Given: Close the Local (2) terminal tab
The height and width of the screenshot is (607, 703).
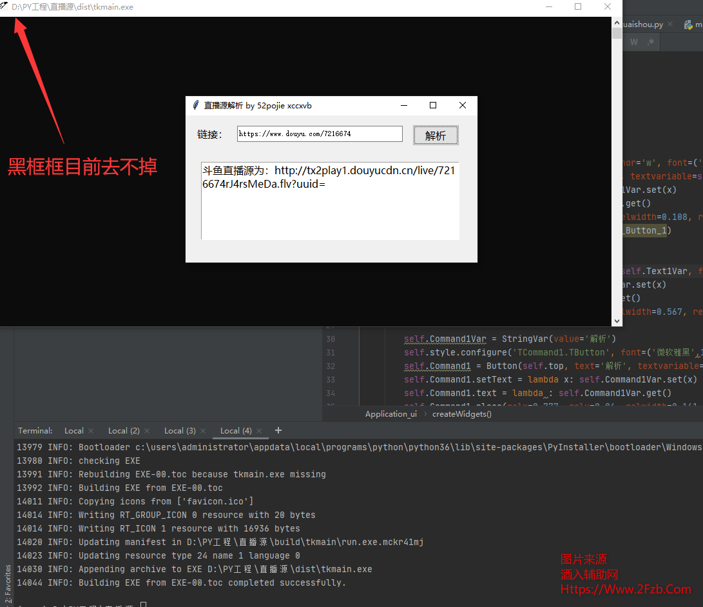Looking at the screenshot, I should [147, 431].
